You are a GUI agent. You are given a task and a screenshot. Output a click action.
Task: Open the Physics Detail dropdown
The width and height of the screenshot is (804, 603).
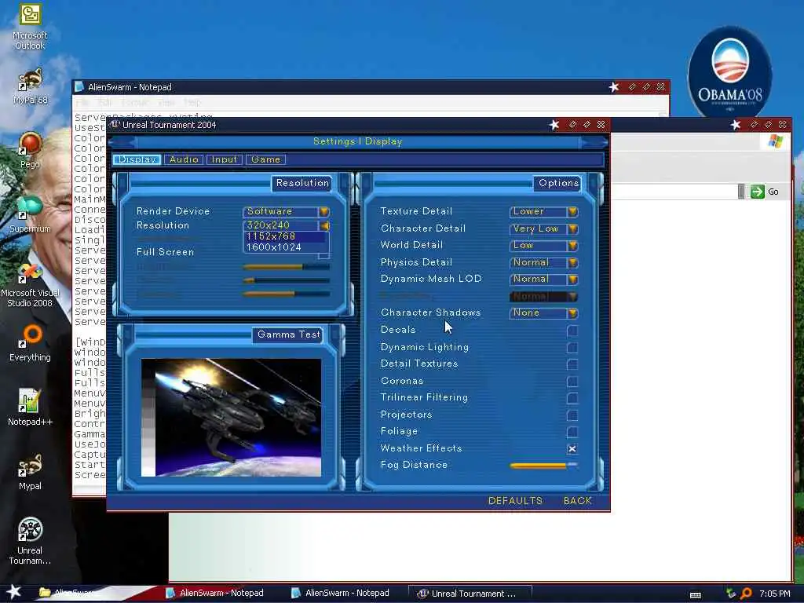[543, 262]
